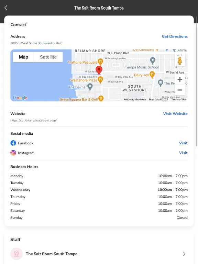Click the Monday hours entry

[173, 176]
